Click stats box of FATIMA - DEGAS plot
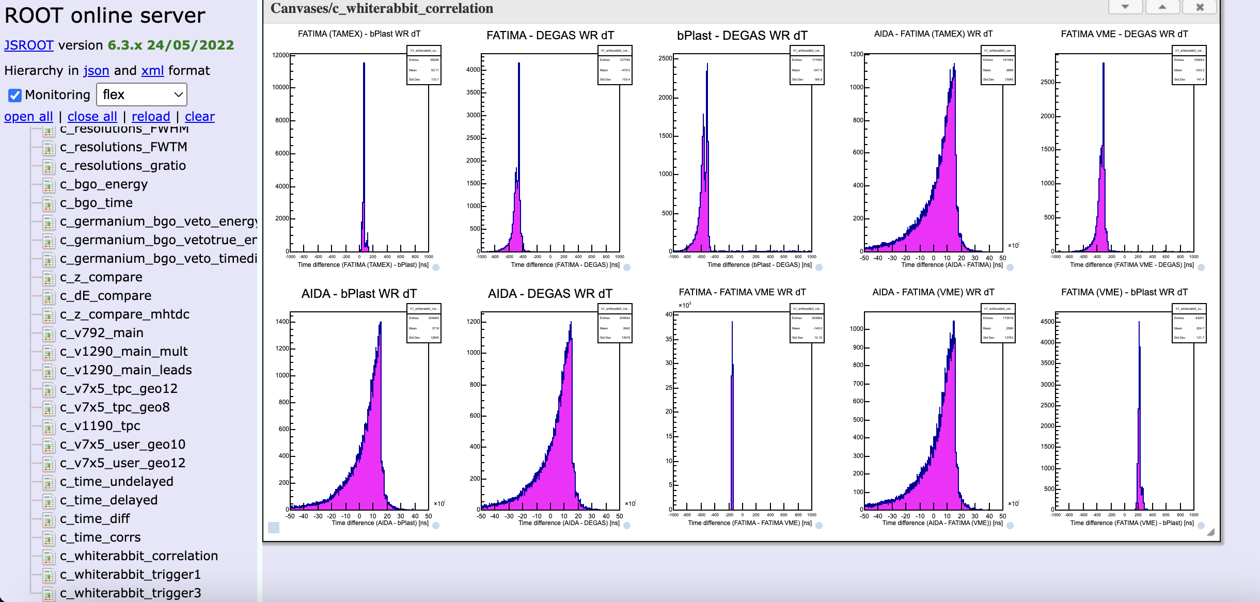 (x=615, y=66)
